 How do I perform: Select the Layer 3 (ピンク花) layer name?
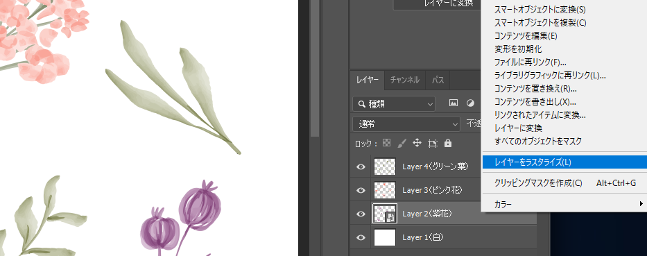click(x=432, y=190)
